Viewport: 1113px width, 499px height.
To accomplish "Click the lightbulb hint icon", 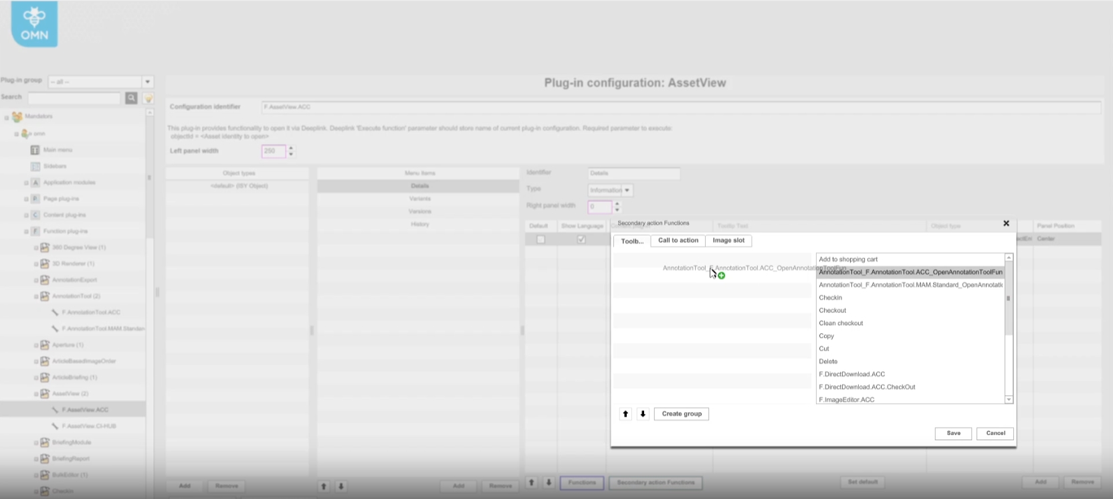I will [148, 98].
